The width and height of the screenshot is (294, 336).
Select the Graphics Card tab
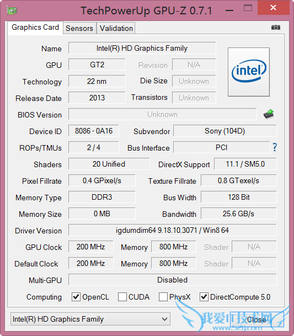tap(35, 28)
